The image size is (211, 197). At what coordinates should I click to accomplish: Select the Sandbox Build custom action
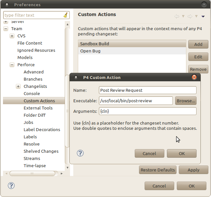[x=95, y=44]
